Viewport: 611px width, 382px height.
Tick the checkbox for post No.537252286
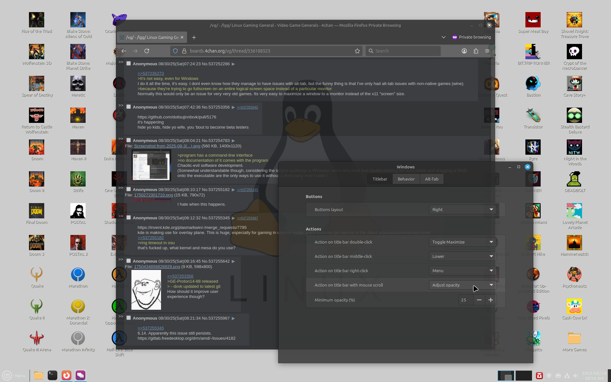click(129, 64)
